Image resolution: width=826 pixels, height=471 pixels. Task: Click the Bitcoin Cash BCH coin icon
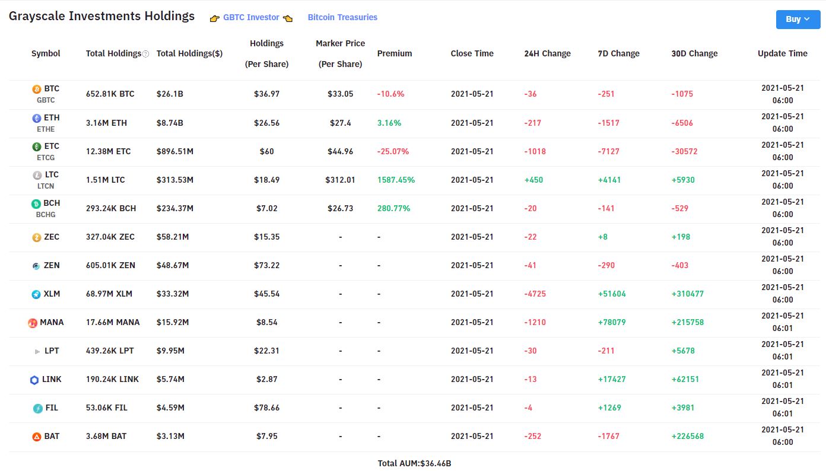click(37, 203)
